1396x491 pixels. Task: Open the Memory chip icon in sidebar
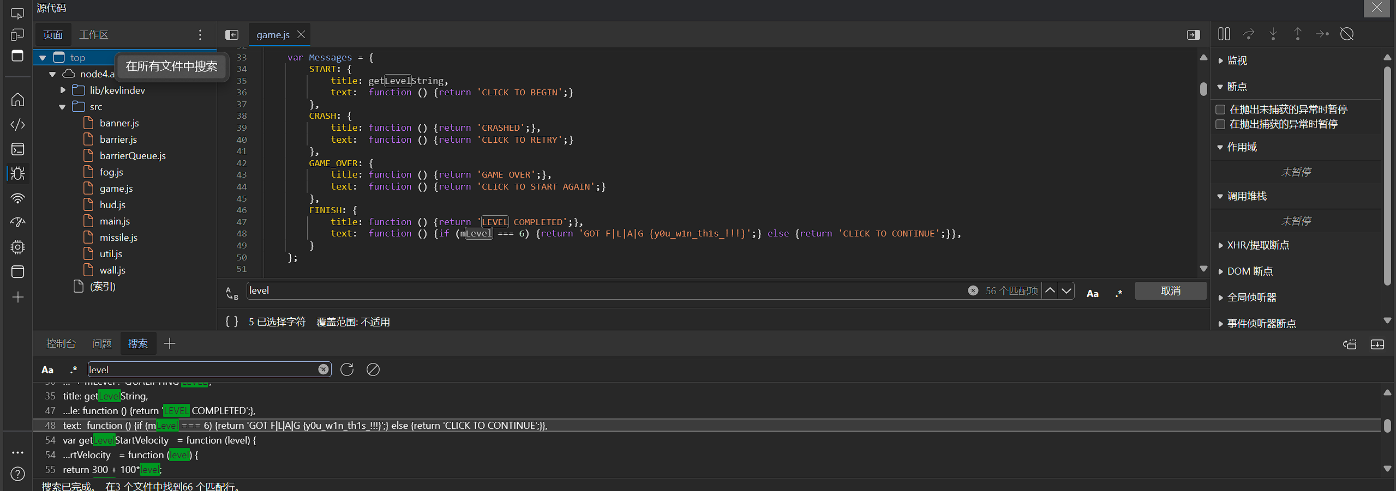[17, 247]
